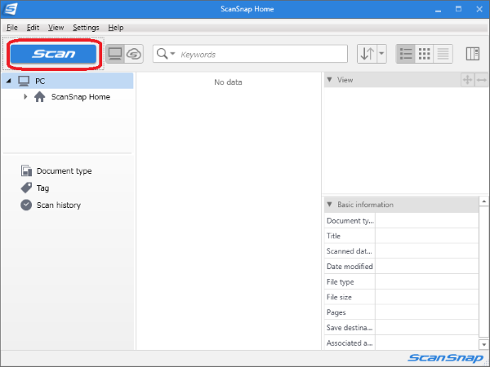The width and height of the screenshot is (490, 367).
Task: Select ScanSnap Home house icon
Action: coord(40,97)
